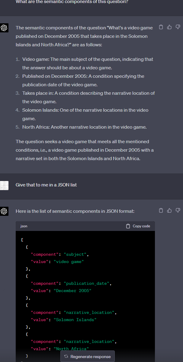Screen dimensions: 183x362
Task: Click the user avatar beside JSON request
Action: pyautogui.click(x=4, y=185)
